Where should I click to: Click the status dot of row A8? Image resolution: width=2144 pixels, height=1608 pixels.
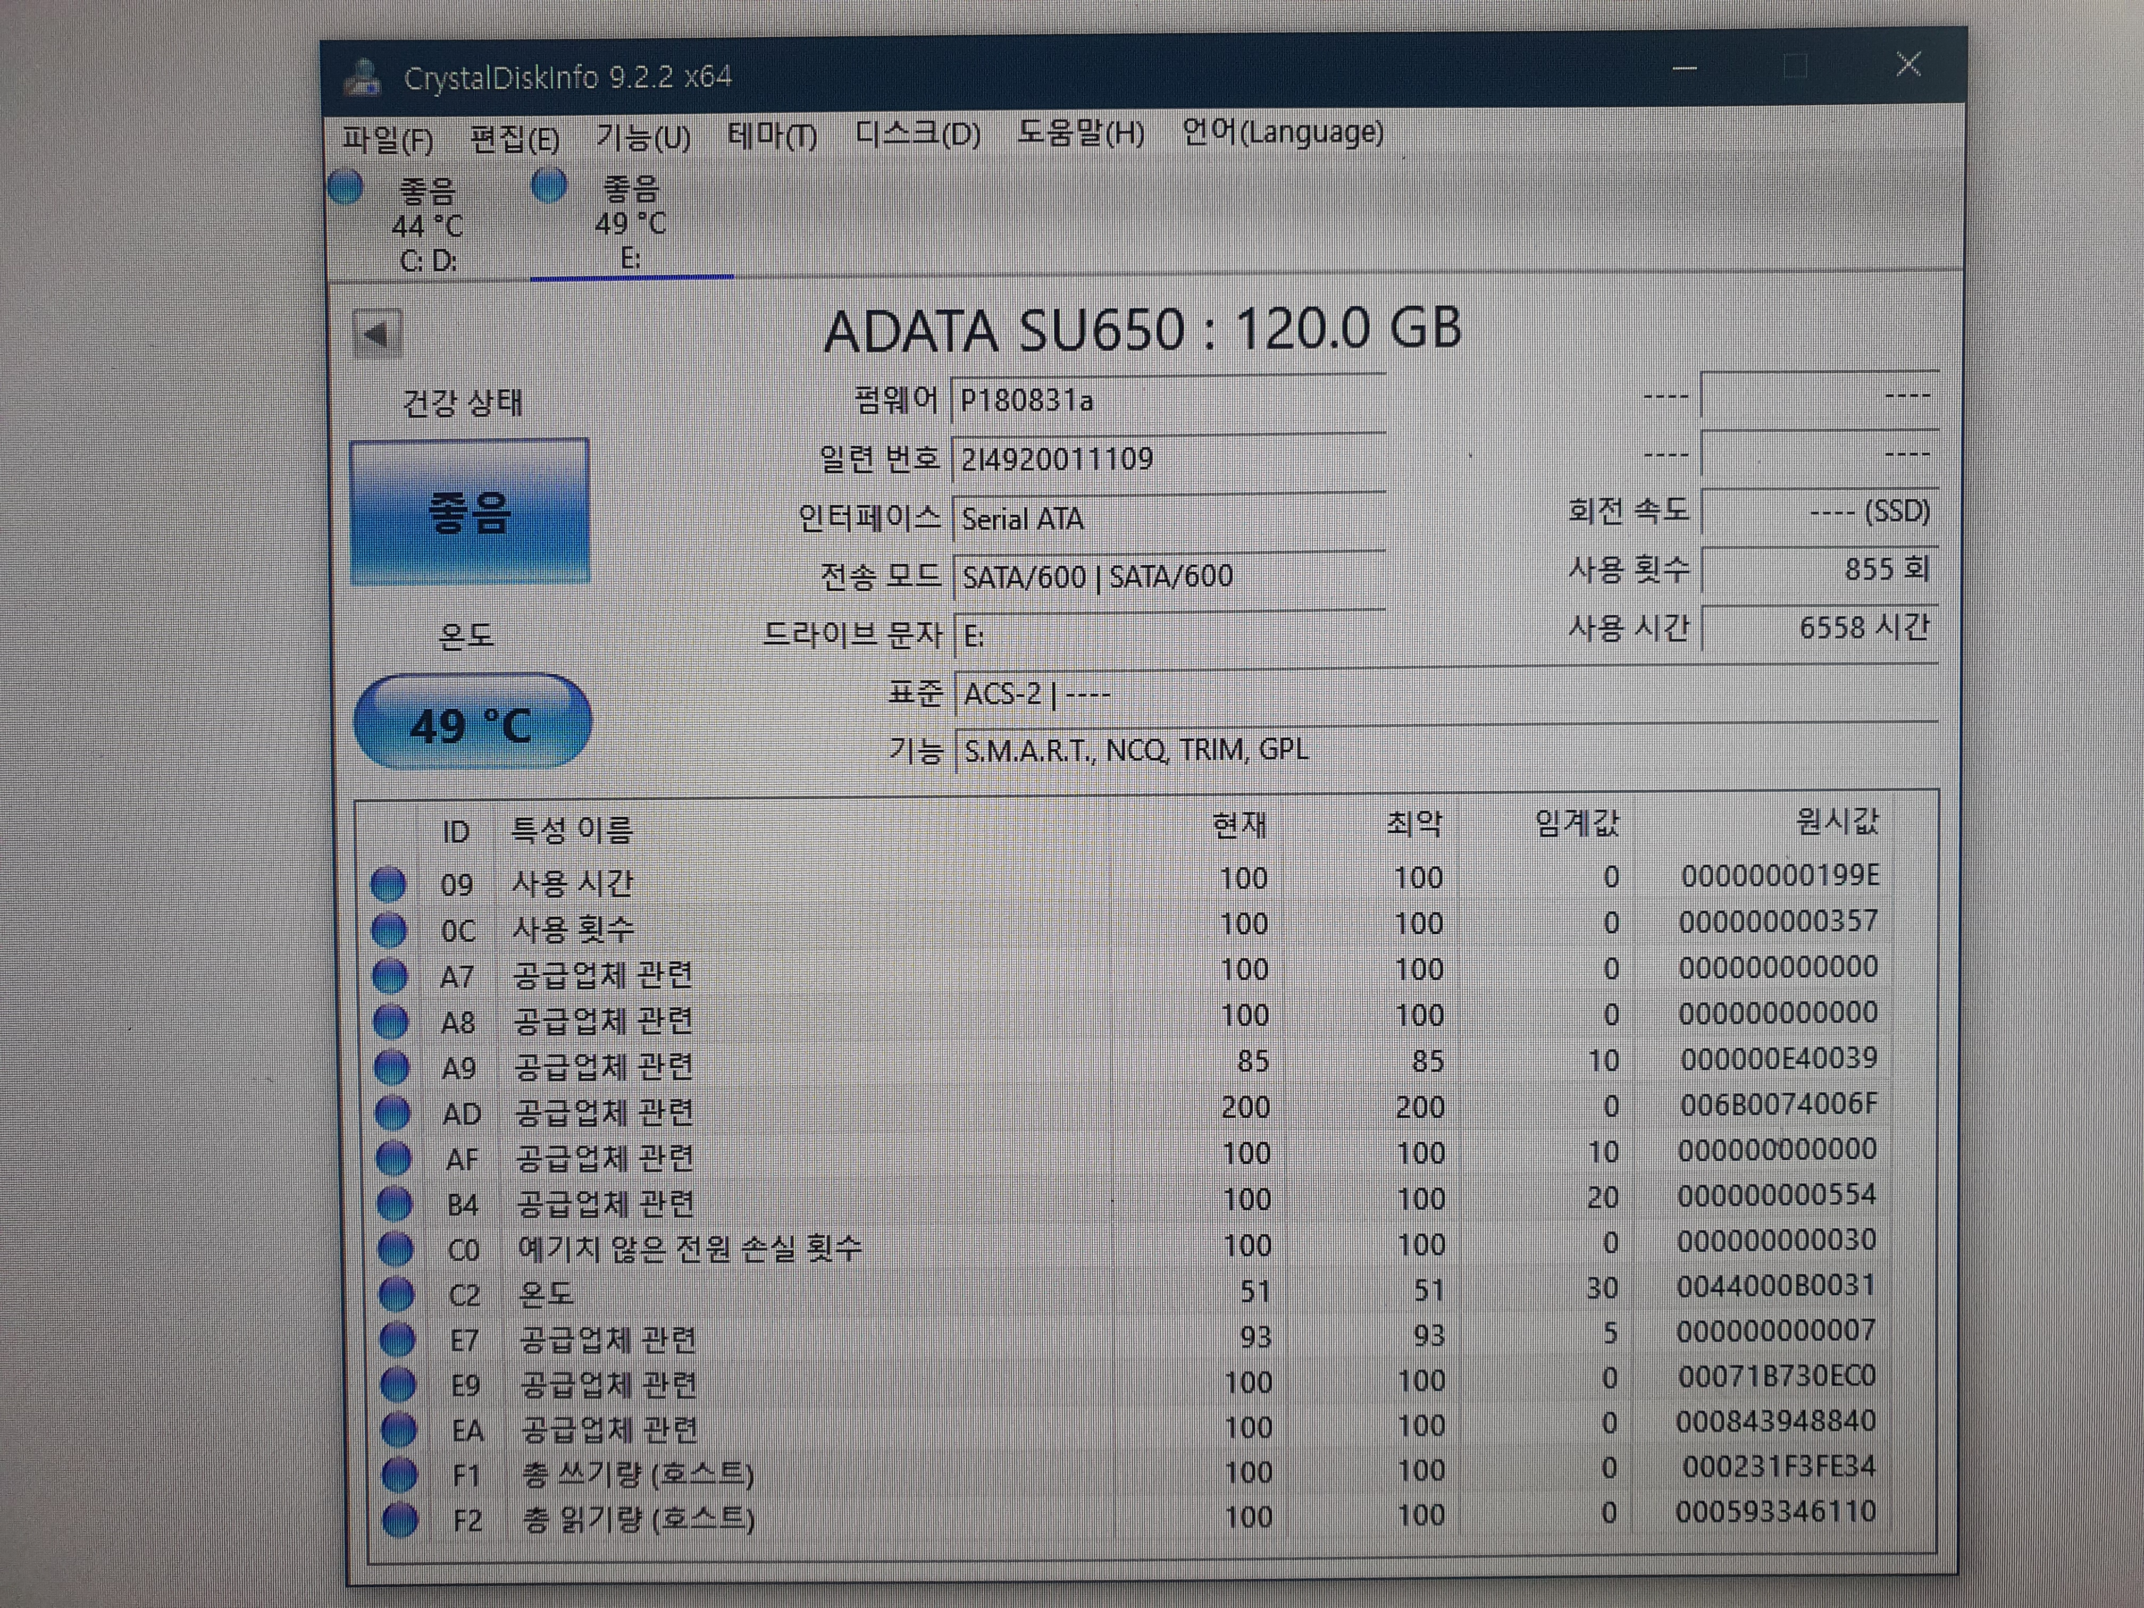(x=391, y=1020)
